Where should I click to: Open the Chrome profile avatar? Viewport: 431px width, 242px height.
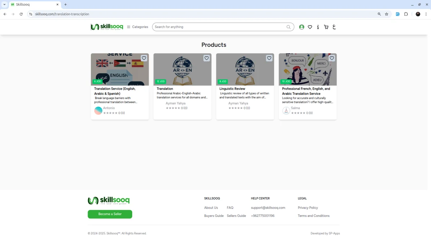point(418,14)
